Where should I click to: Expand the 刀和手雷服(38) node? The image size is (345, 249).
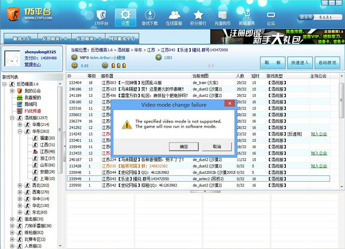click(12, 226)
